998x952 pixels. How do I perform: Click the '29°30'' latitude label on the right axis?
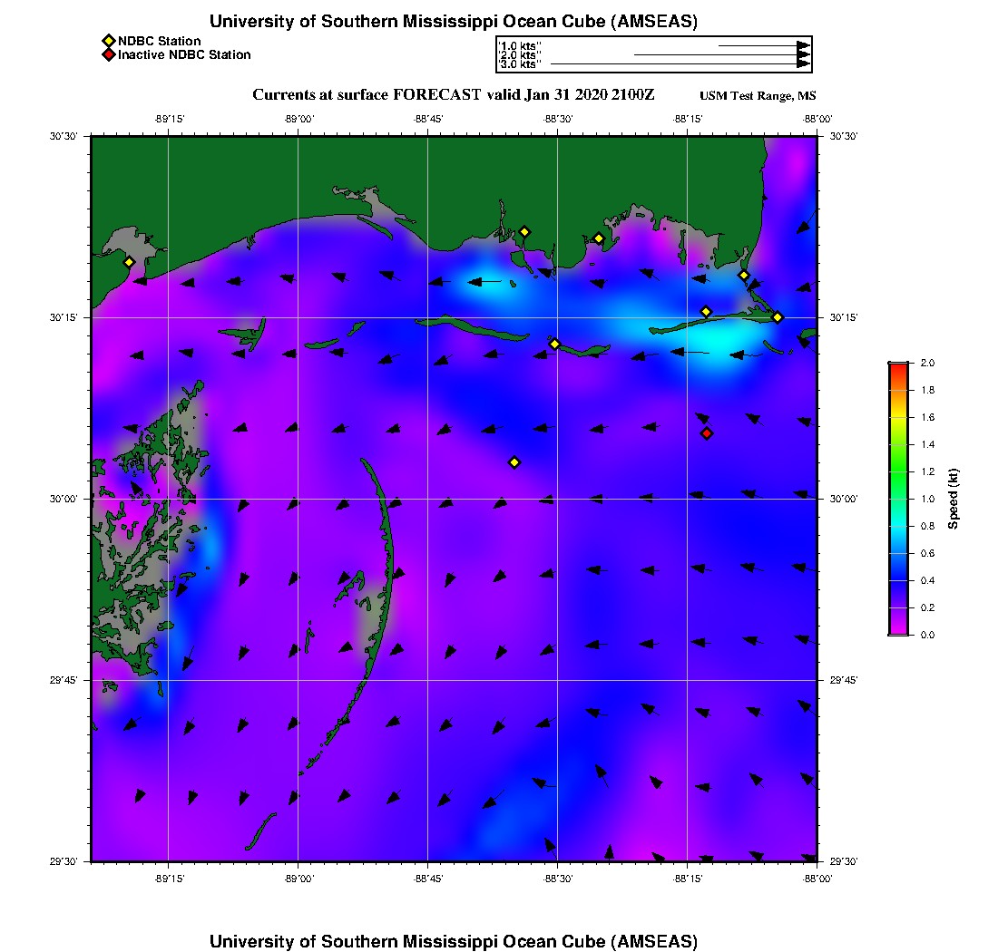click(844, 861)
